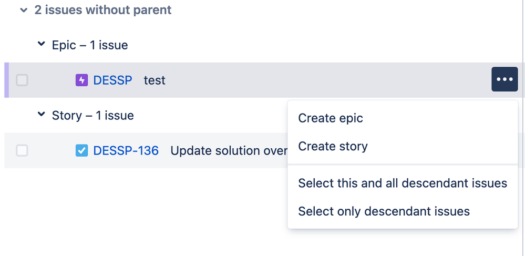This screenshot has width=525, height=256.
Task: Click the 'Story – 1 issue' group label
Action: tap(92, 115)
